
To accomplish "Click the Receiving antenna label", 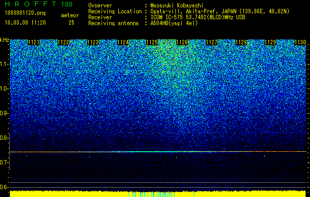I will [113, 23].
